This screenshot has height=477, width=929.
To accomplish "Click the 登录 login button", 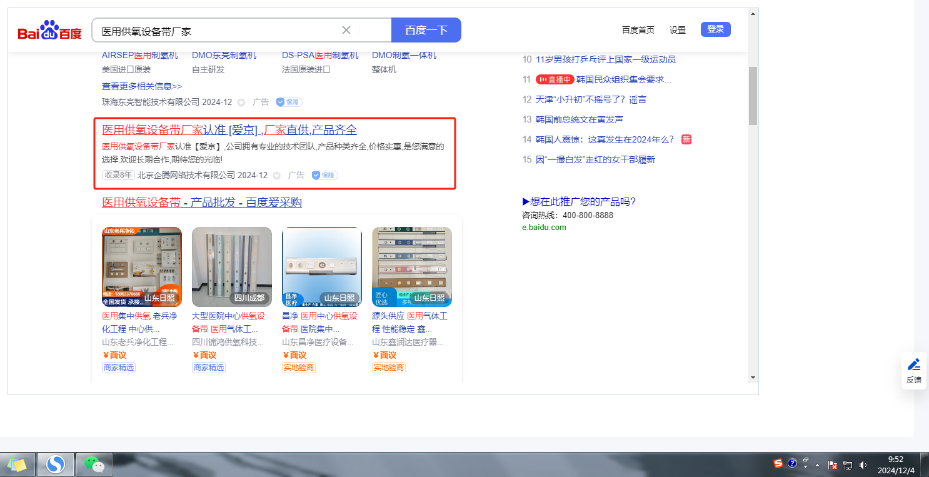I will 716,29.
